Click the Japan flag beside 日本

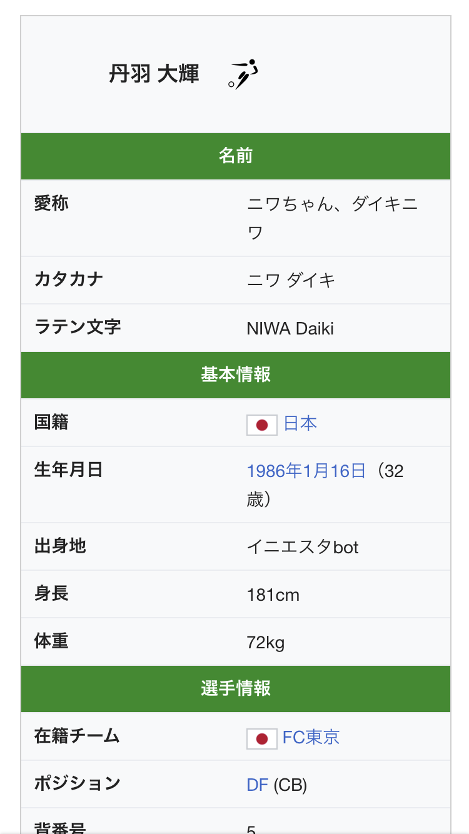262,425
